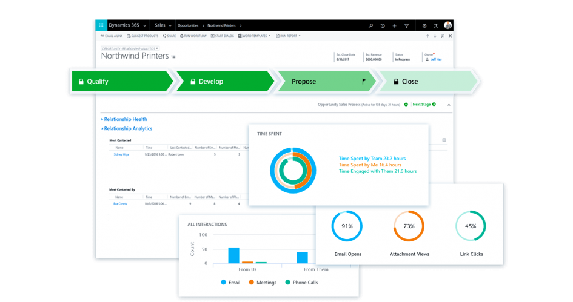Open Sidney Higa contact link
The width and height of the screenshot is (573, 302).
pyautogui.click(x=121, y=155)
